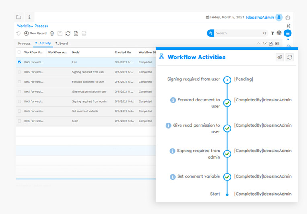Check the Signing required from admin row
This screenshot has width=307, height=214.
tap(20, 101)
